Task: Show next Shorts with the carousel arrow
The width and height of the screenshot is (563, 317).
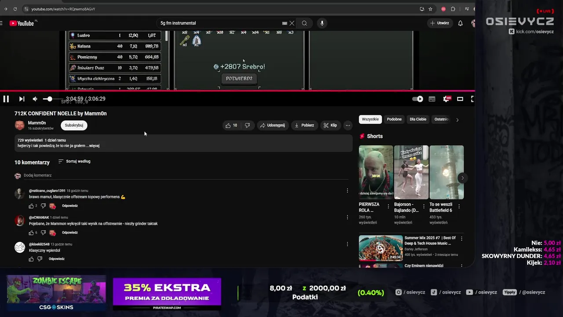Action: (462, 178)
